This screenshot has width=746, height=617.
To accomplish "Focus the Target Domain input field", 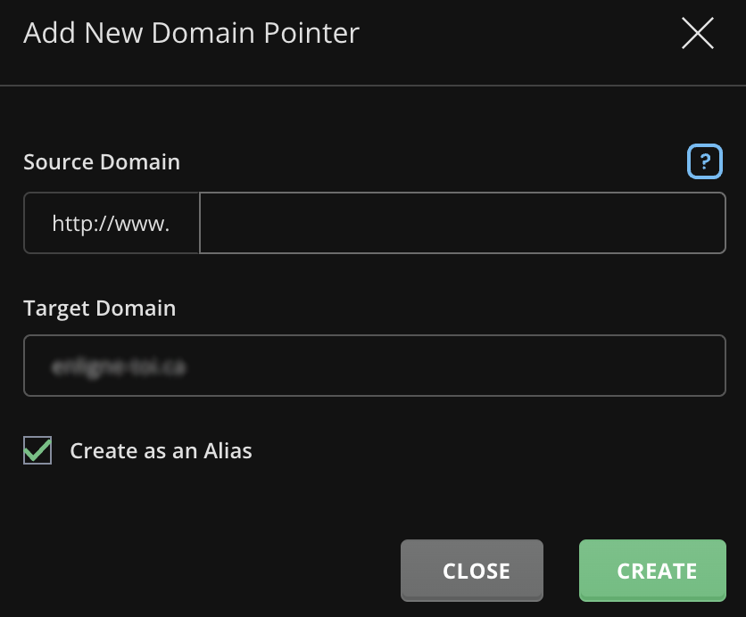I will tap(374, 366).
